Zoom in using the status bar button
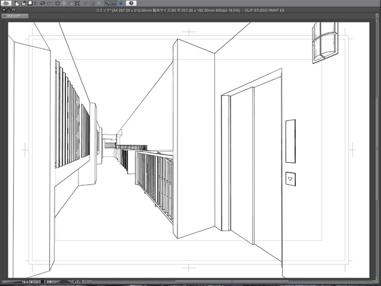This screenshot has width=381, height=286. coord(37,282)
